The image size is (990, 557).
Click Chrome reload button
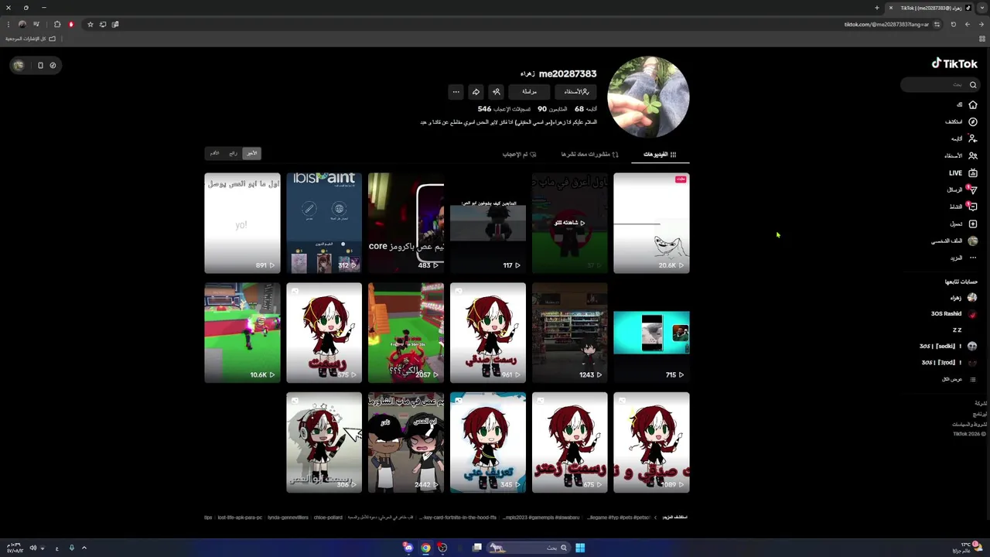coord(953,24)
